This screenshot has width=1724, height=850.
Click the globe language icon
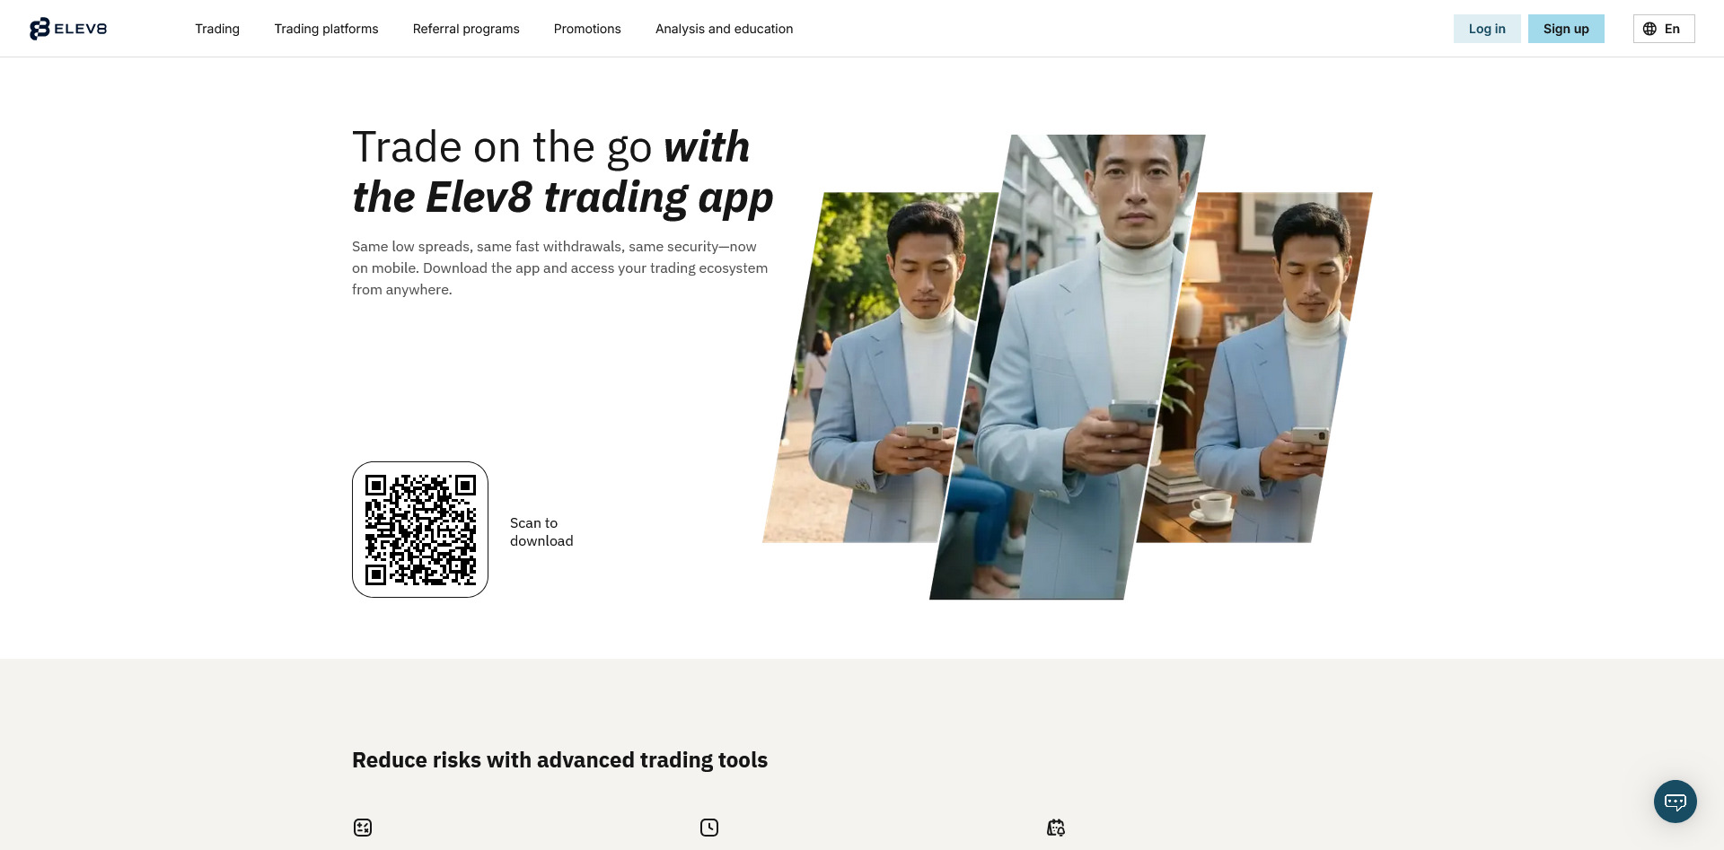click(1649, 29)
